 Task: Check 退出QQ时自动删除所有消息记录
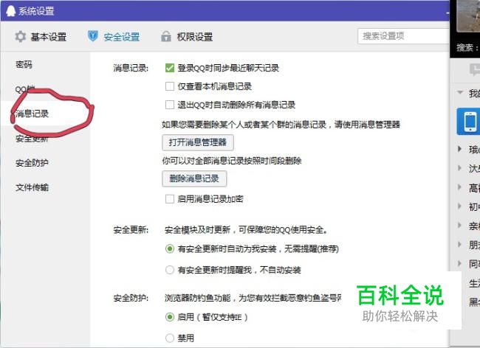click(170, 105)
